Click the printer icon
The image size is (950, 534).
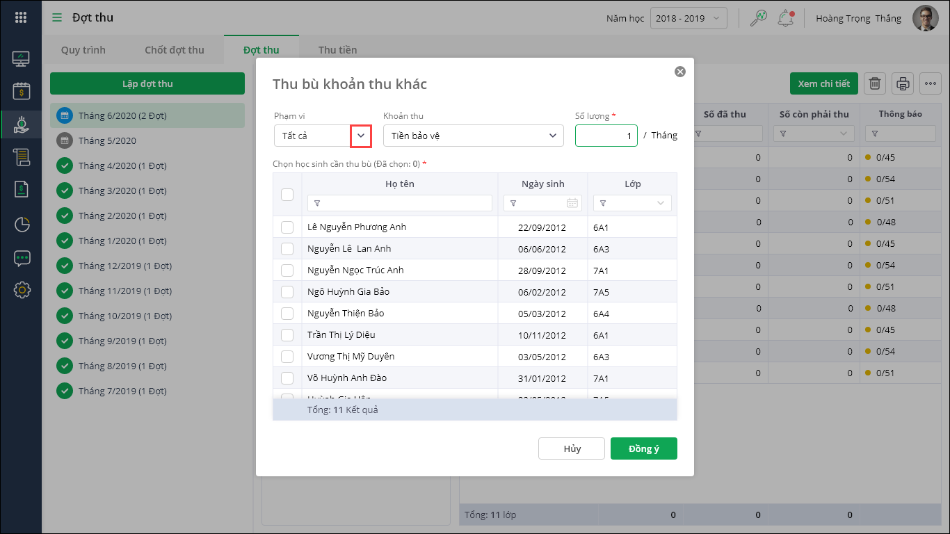point(903,84)
